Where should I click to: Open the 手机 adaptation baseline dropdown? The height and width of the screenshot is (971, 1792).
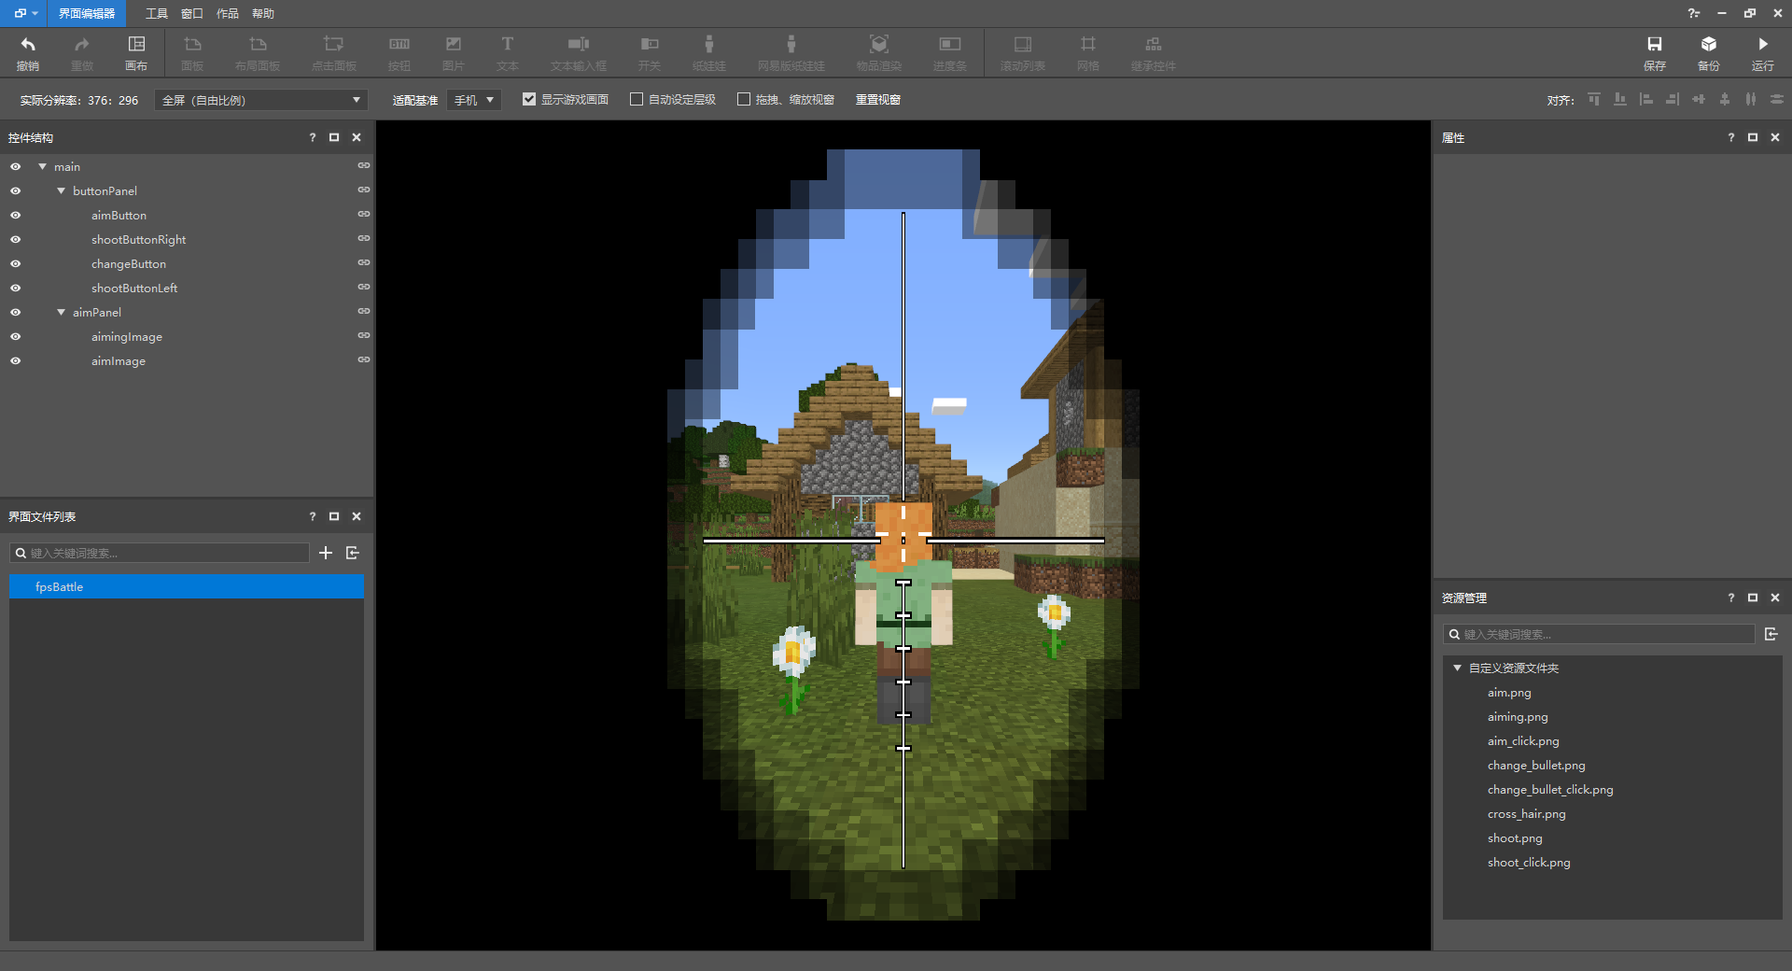click(x=474, y=100)
